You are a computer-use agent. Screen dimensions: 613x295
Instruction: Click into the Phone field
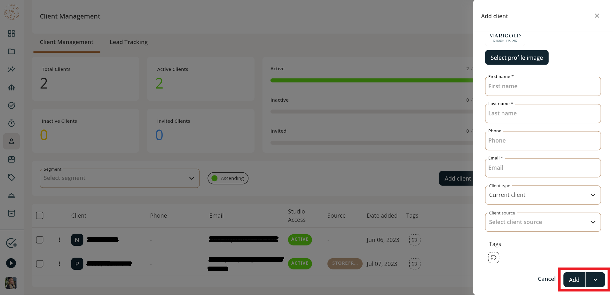click(x=543, y=141)
